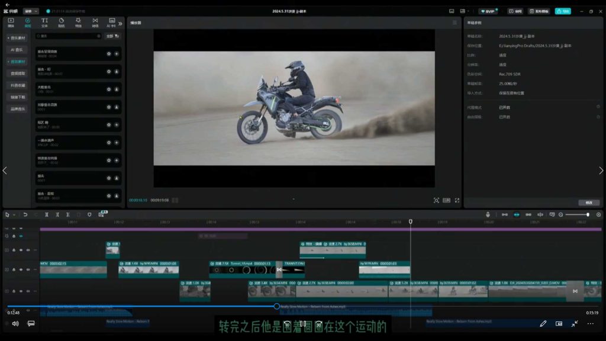The image size is (606, 341).
Task: Toggle visibility eye on the top video track
Action: (x=21, y=250)
